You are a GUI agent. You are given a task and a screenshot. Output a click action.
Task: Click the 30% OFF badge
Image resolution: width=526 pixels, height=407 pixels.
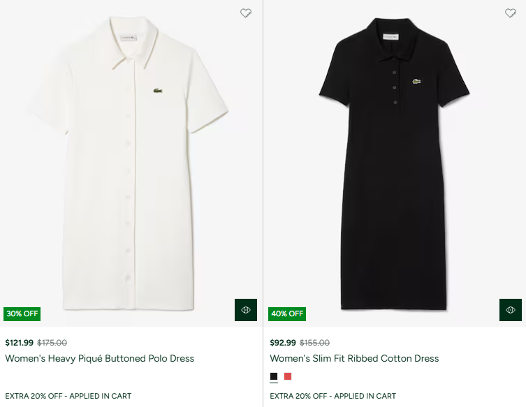(x=22, y=313)
